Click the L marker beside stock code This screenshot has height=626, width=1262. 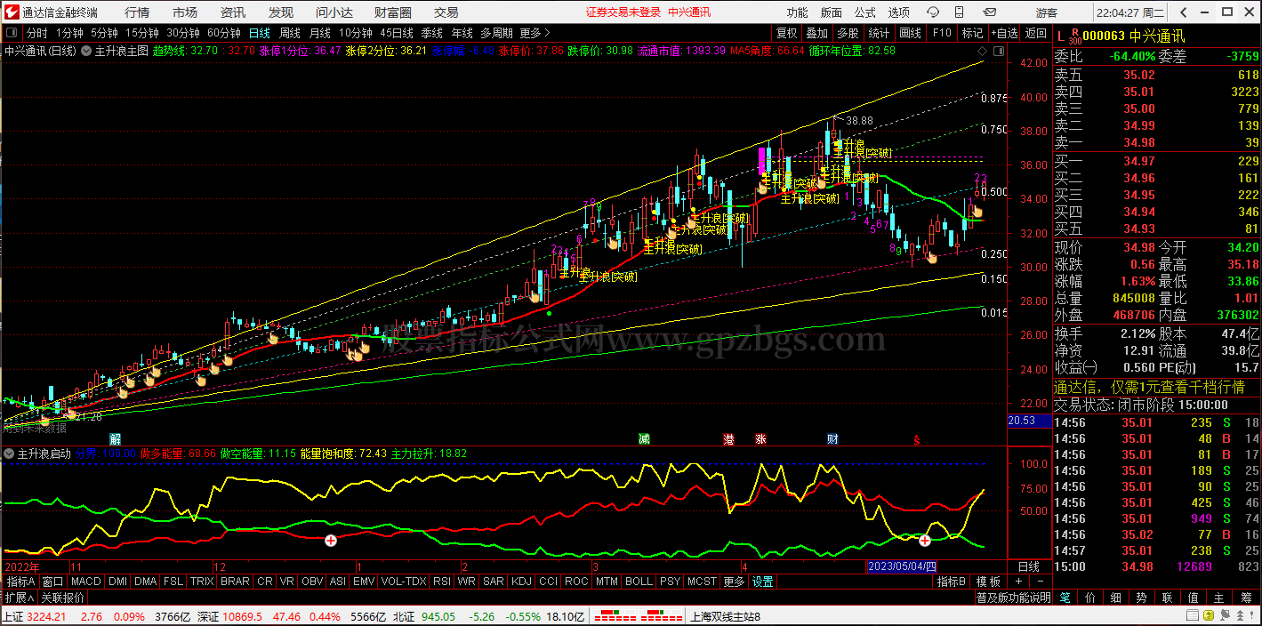click(x=1060, y=36)
